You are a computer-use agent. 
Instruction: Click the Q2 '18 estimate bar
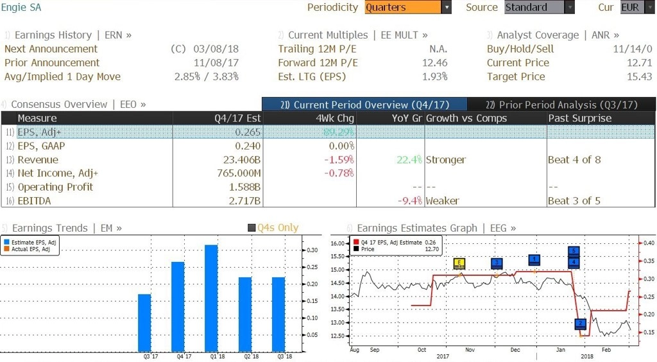click(x=245, y=315)
